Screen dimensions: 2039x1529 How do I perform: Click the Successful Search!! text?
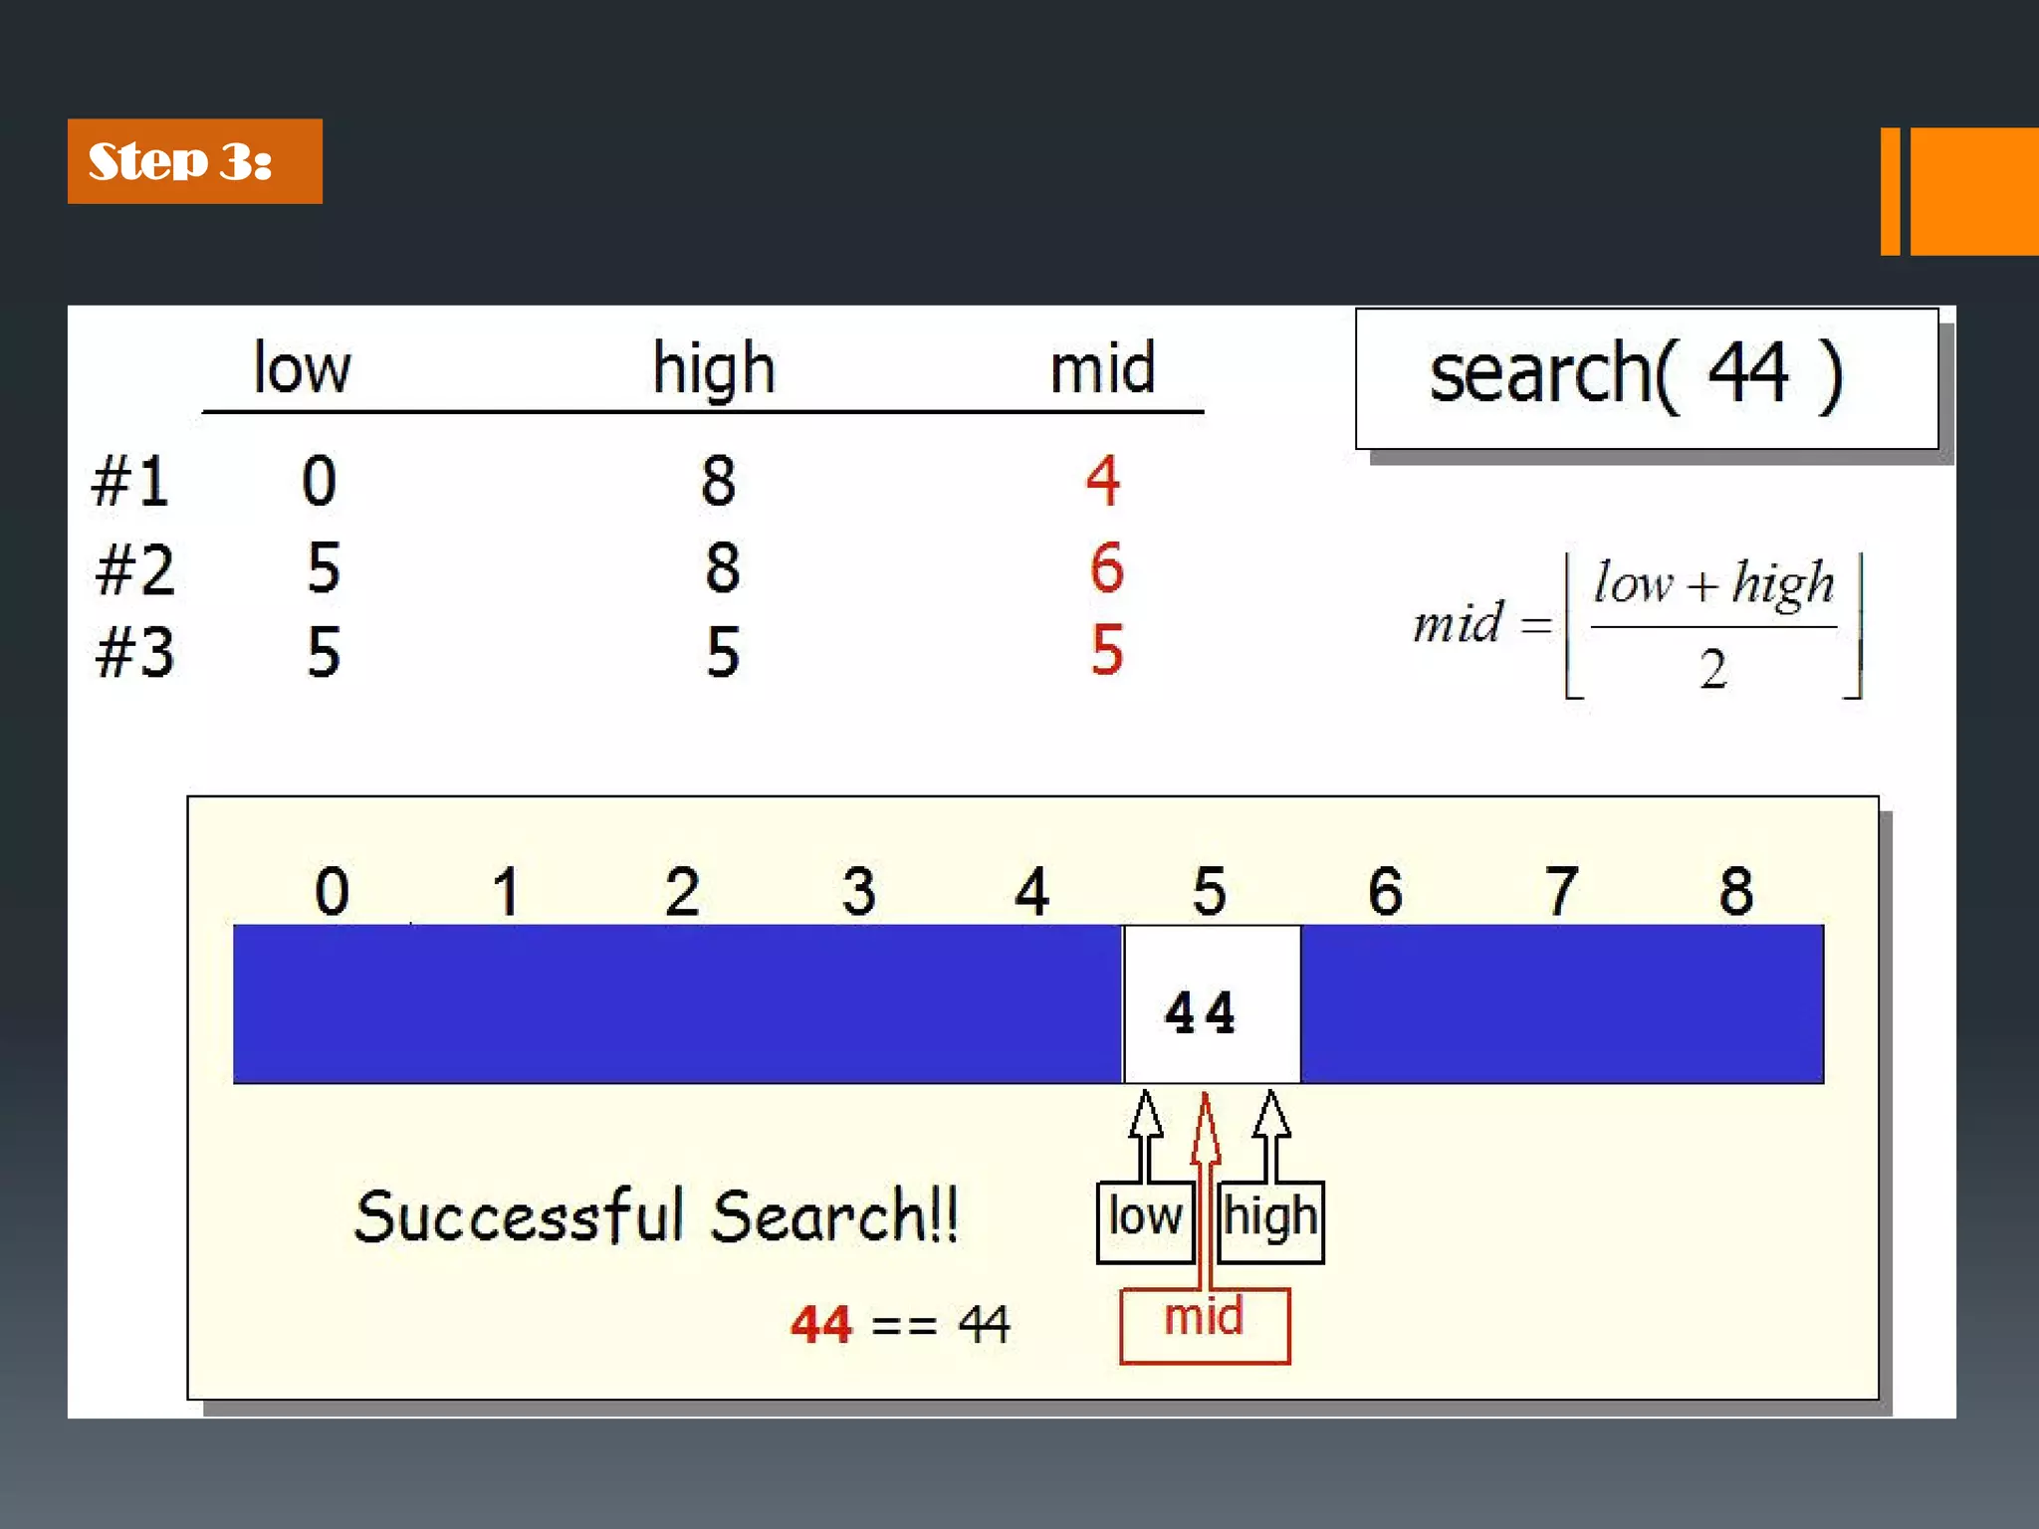[x=657, y=1216]
